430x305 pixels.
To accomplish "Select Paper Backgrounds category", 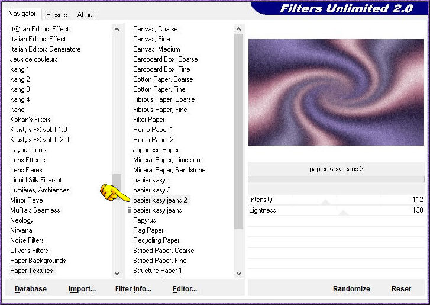I will pyautogui.click(x=38, y=261).
